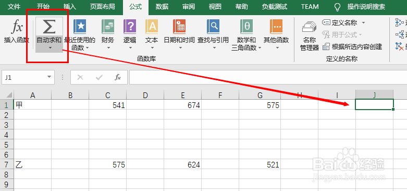Open the Help (帮助) tab
This screenshot has height=191, width=407.
point(242,7)
